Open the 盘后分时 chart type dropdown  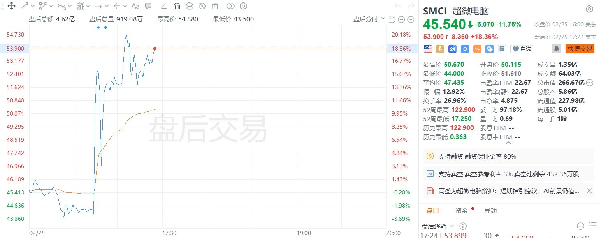tap(369, 19)
